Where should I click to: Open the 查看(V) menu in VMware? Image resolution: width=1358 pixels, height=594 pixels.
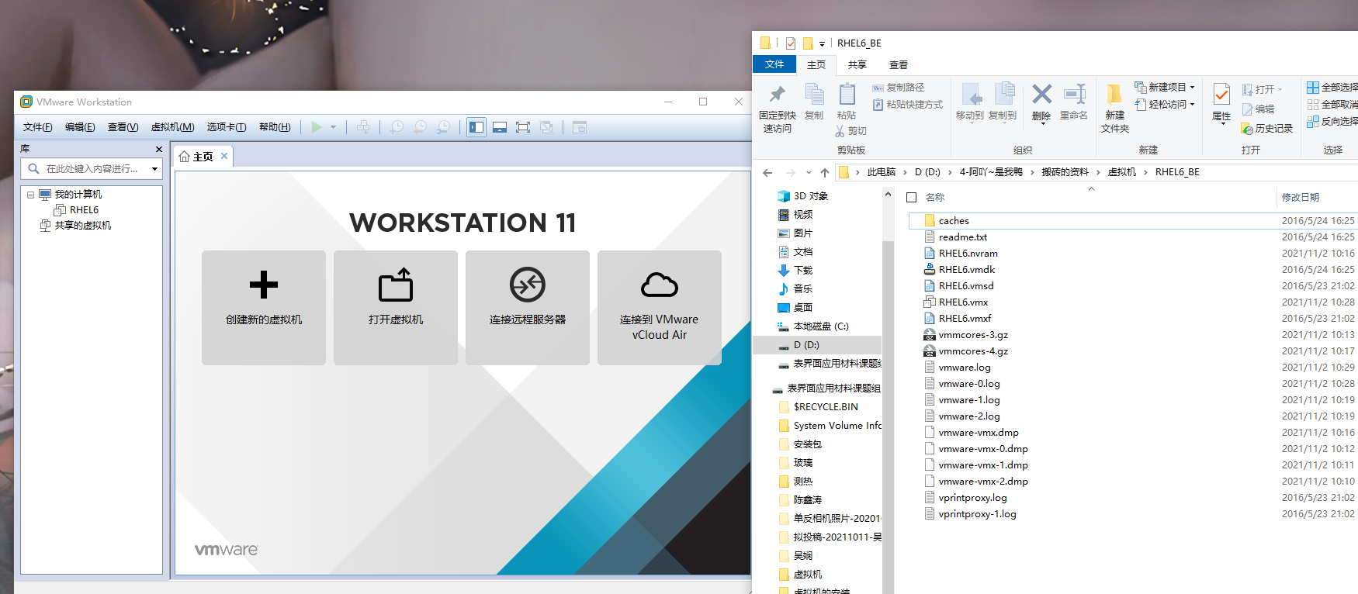123,127
